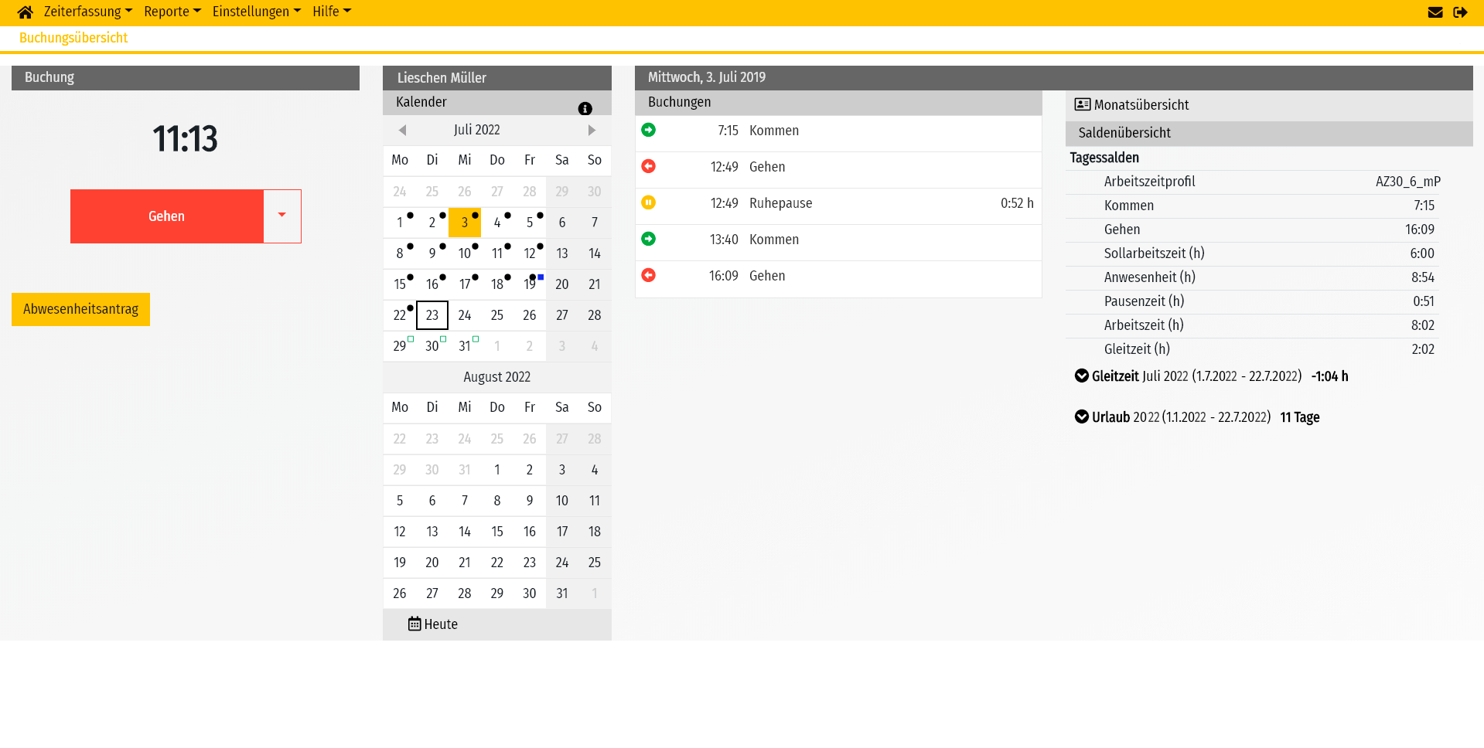
Task: Expand the Gleitzeit Juli 2022 summary
Action: pos(1080,376)
